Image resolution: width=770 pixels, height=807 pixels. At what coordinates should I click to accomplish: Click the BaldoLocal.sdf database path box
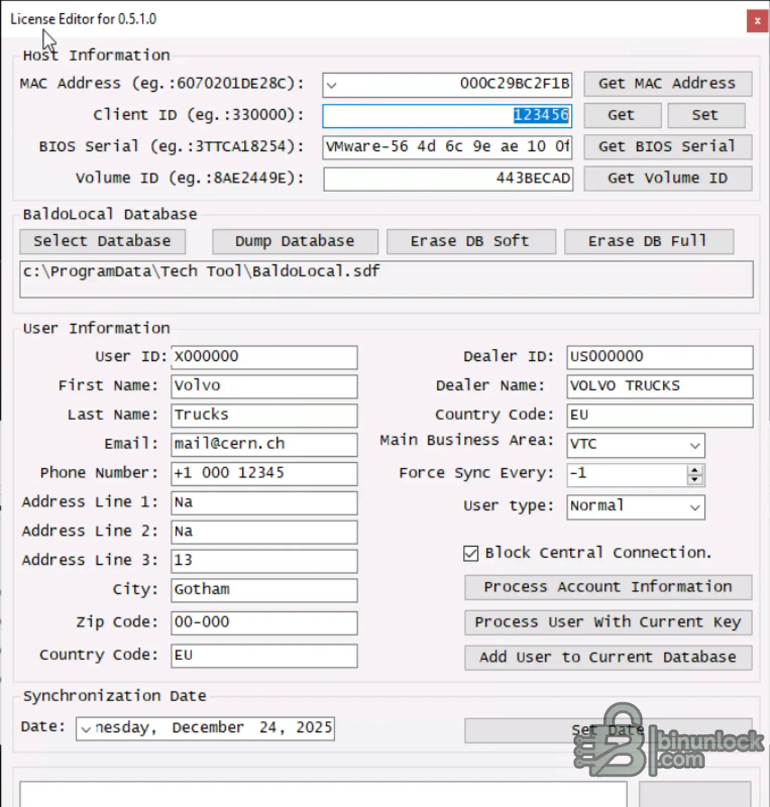387,279
